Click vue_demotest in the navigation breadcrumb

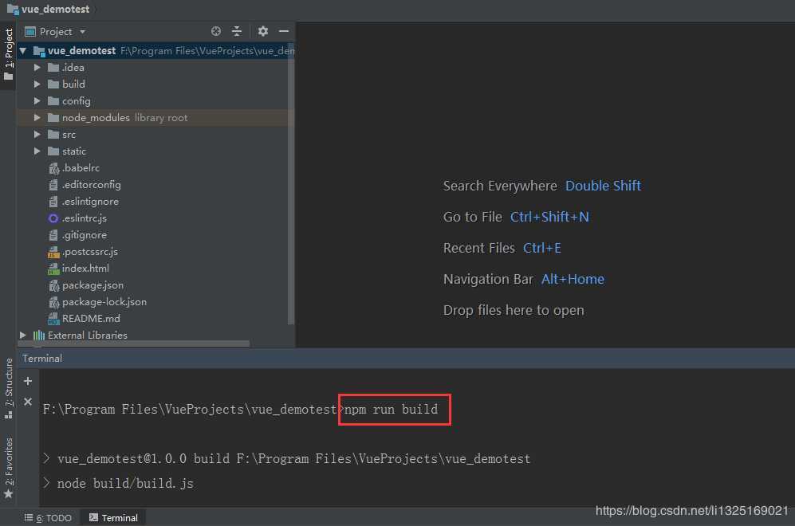click(x=55, y=9)
